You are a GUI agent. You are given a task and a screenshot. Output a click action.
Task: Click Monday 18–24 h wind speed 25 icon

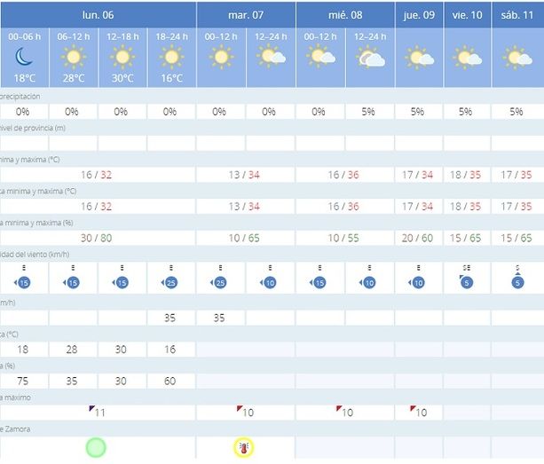pos(170,279)
